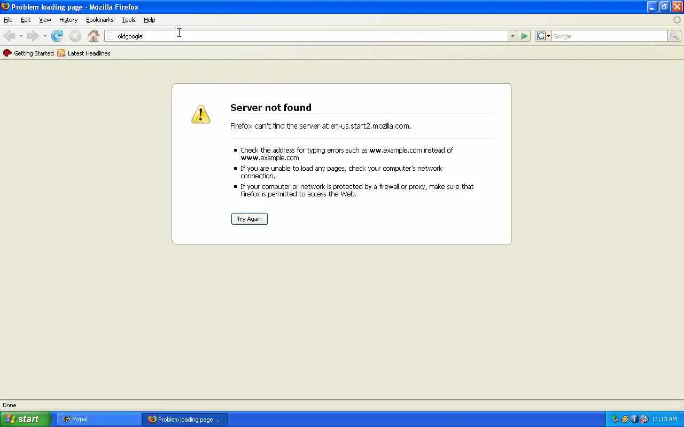
Task: Close the Firefox window
Action: point(677,6)
